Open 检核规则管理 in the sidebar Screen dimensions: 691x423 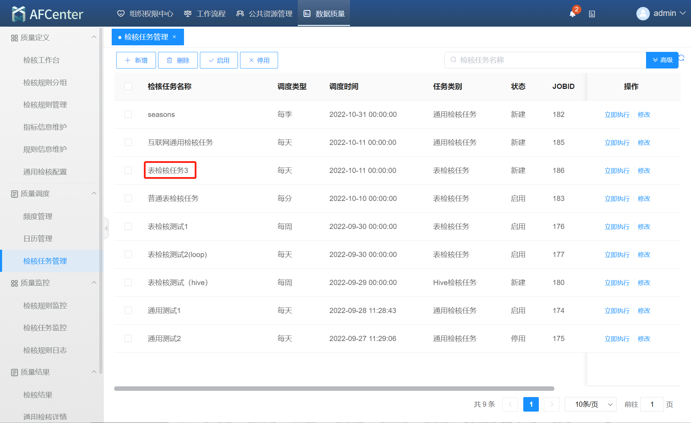[x=45, y=105]
